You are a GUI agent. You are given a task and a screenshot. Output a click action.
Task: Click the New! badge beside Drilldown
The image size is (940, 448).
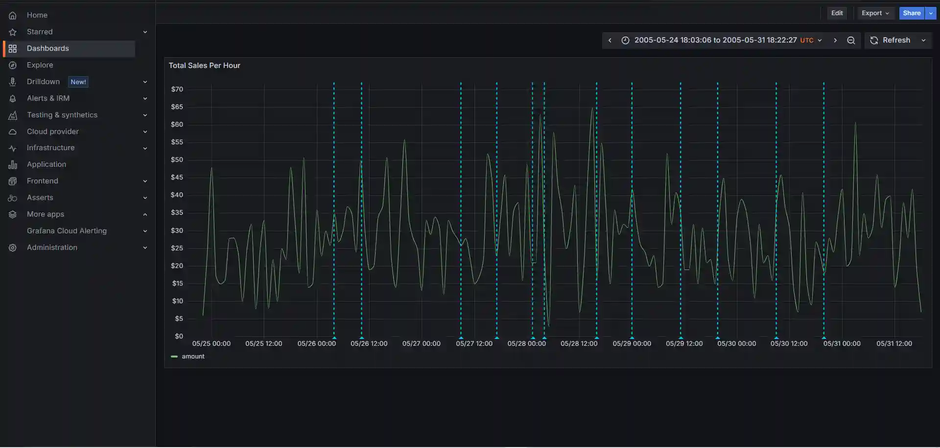78,82
